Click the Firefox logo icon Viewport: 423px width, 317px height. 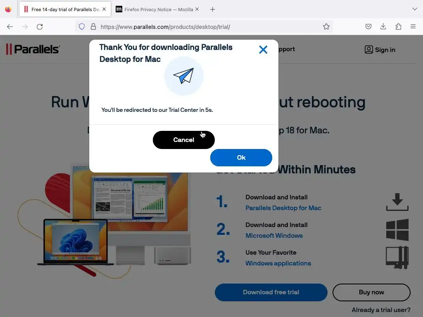(8, 9)
